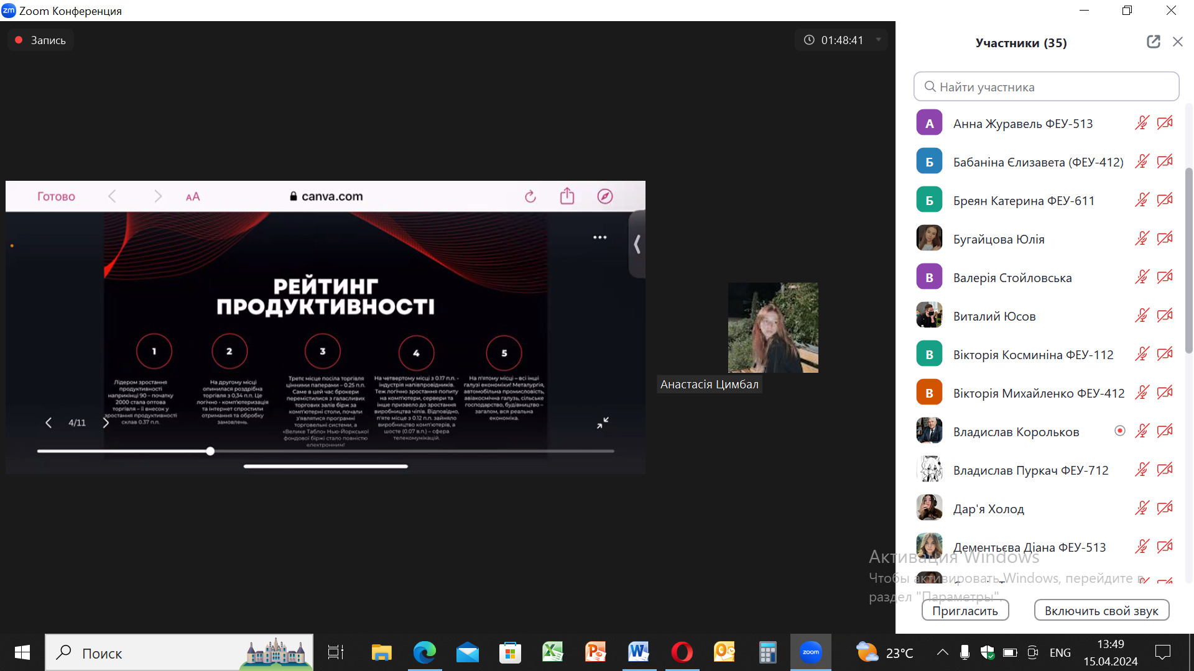
Task: Pop out the participants panel
Action: point(1154,42)
